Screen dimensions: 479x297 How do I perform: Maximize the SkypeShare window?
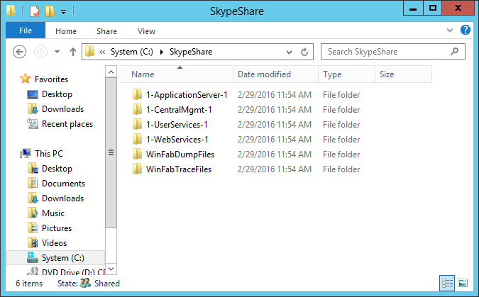click(x=433, y=9)
